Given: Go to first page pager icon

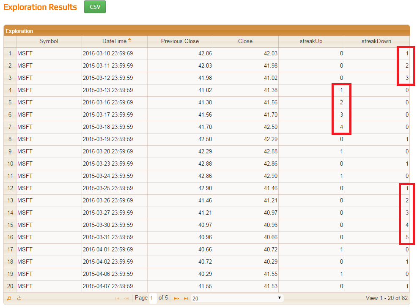Looking at the screenshot, I should pos(117,298).
